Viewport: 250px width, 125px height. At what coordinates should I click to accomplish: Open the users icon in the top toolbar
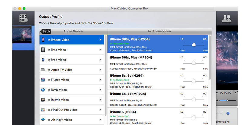[x=227, y=19]
